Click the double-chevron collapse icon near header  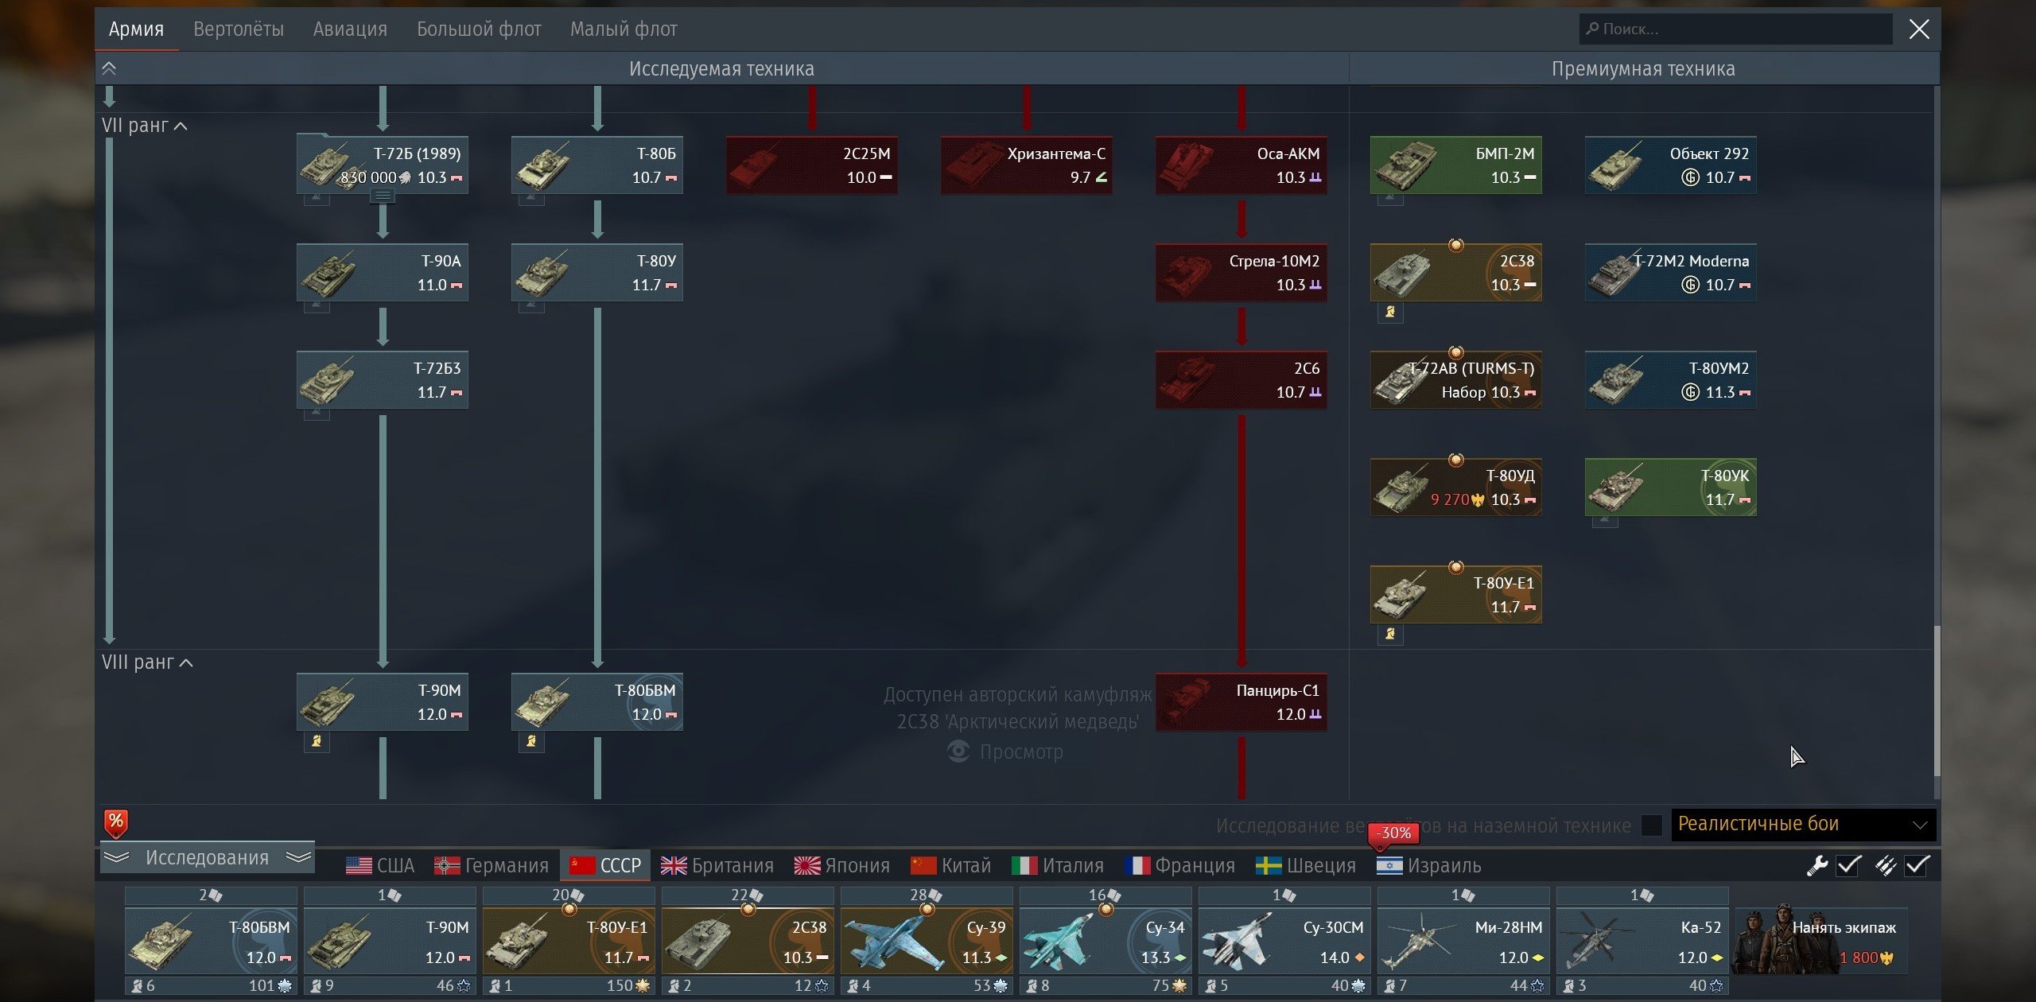click(109, 68)
